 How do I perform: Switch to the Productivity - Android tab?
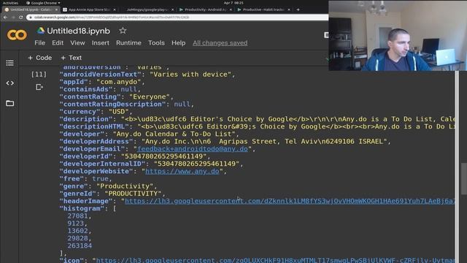pos(205,9)
